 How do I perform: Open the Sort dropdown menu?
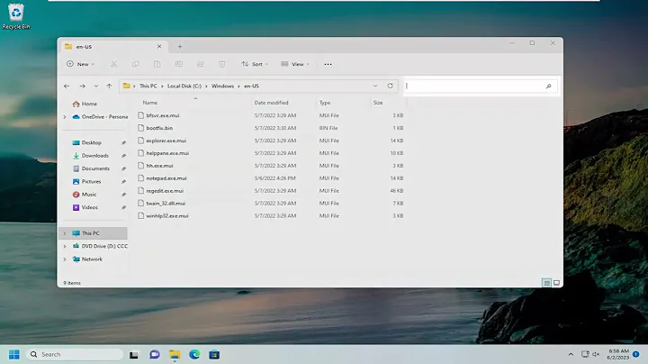[x=255, y=64]
